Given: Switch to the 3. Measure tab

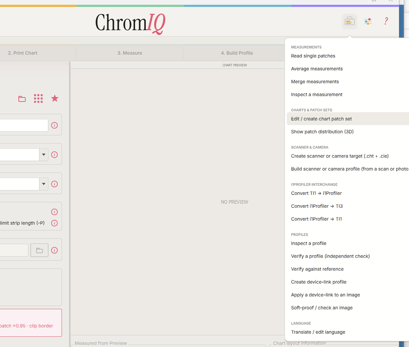Looking at the screenshot, I should pyautogui.click(x=130, y=53).
